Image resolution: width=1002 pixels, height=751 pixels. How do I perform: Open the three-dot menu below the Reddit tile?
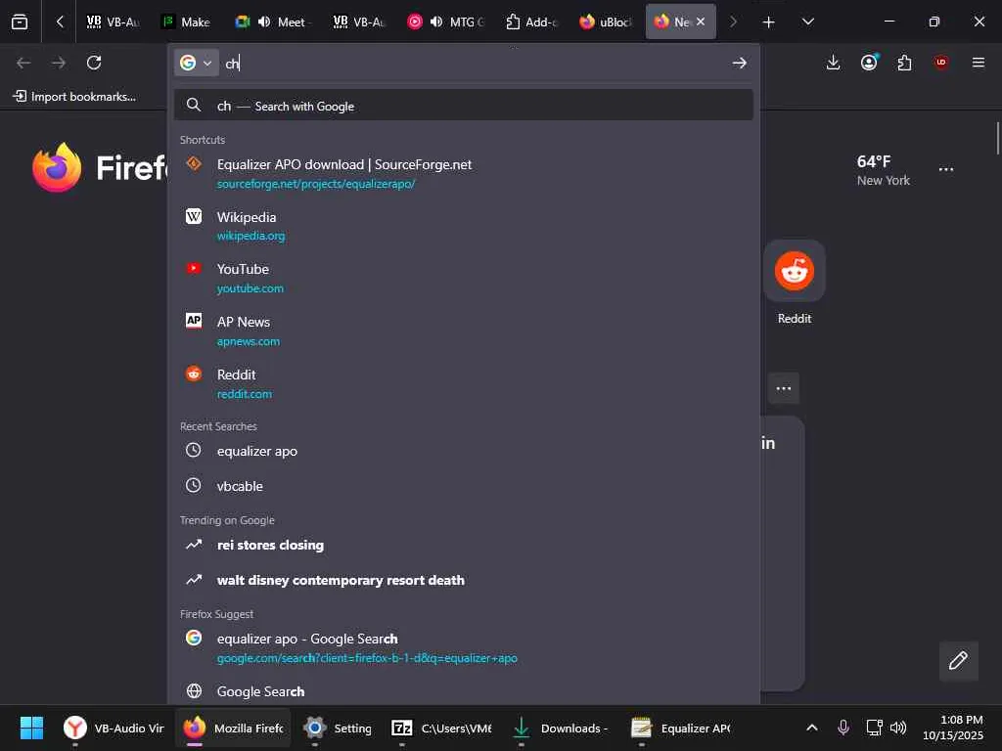(x=784, y=388)
